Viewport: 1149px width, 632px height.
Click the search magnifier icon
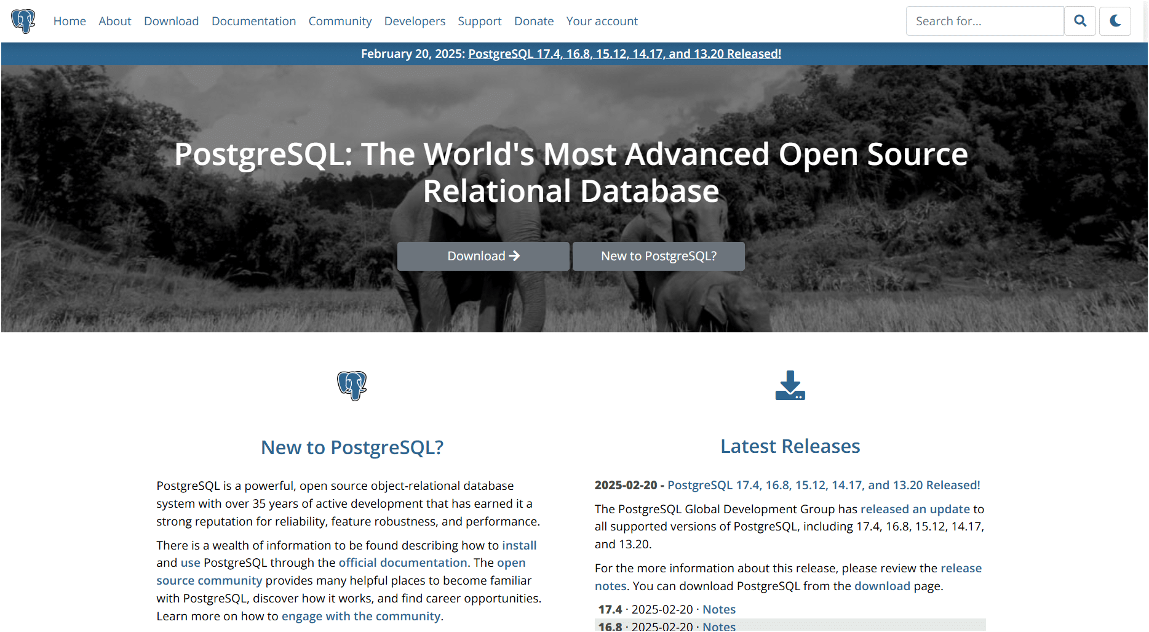click(1080, 20)
